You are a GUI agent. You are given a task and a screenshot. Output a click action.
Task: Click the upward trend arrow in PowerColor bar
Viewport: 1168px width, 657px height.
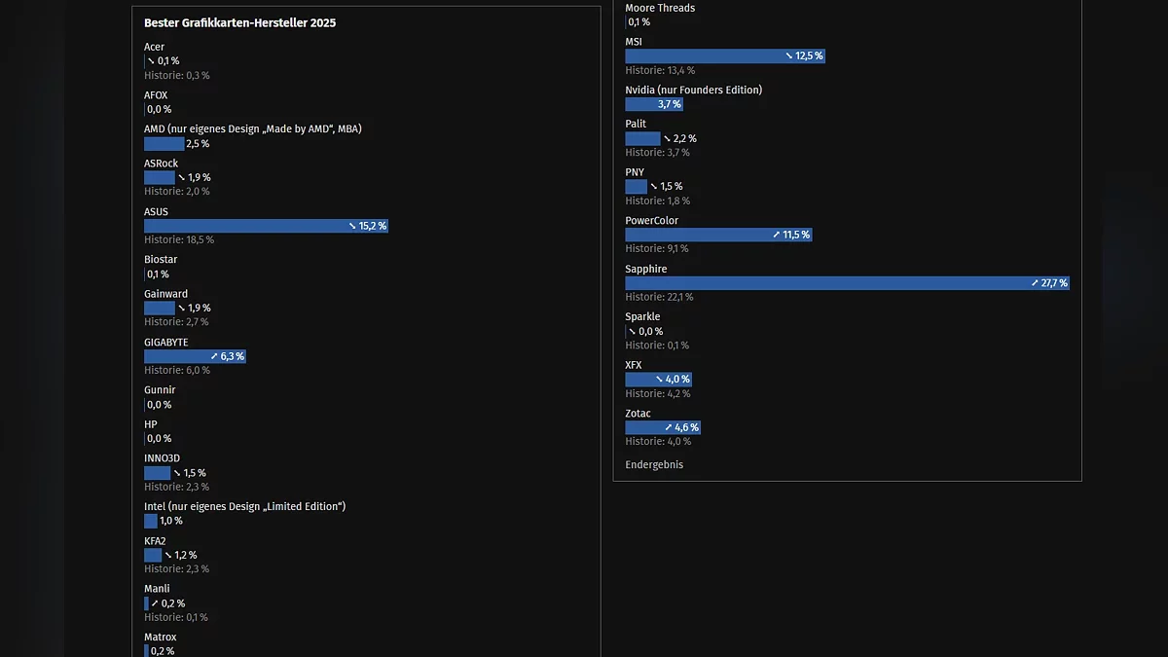click(x=777, y=235)
